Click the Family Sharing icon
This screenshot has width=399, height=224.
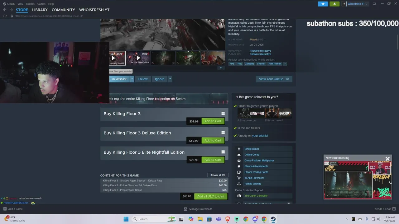(239, 184)
